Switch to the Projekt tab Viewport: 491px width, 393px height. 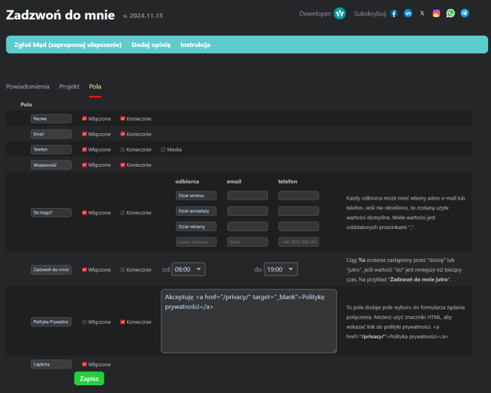coord(69,86)
